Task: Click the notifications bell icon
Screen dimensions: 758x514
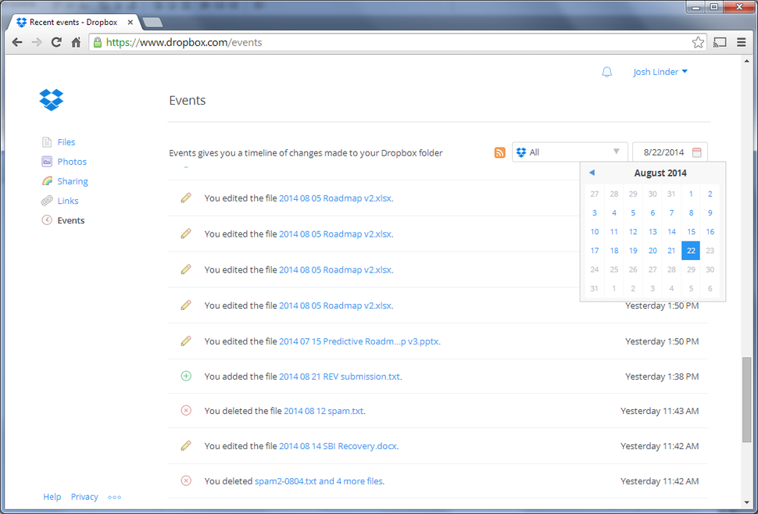Action: (x=606, y=71)
